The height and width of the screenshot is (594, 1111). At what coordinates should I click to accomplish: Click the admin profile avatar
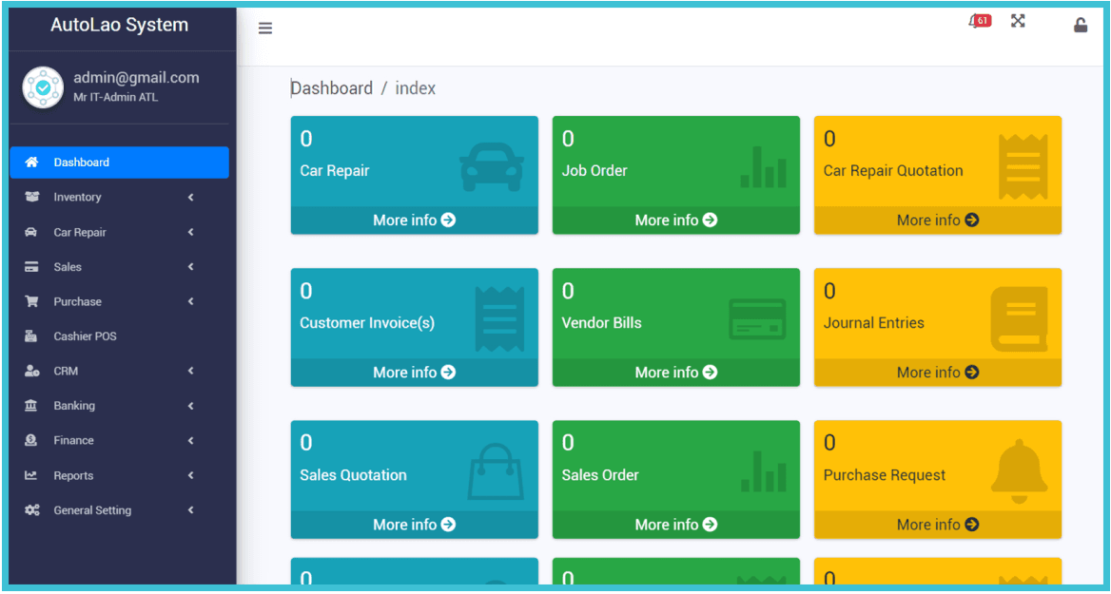point(43,87)
